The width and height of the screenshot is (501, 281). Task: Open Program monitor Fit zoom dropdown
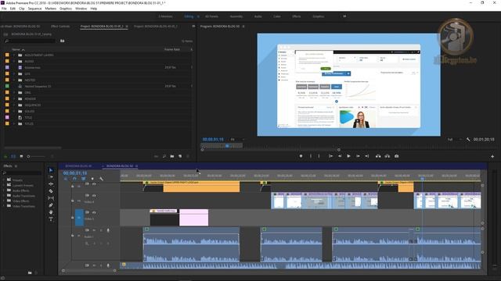click(237, 140)
